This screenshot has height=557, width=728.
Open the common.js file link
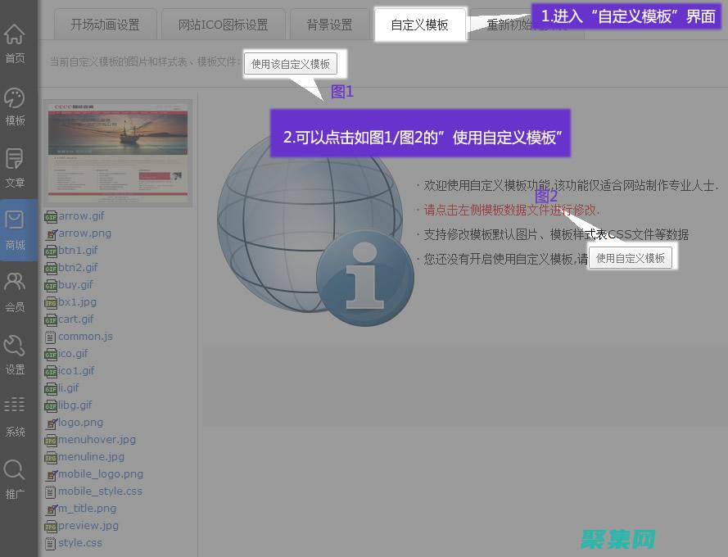point(85,337)
